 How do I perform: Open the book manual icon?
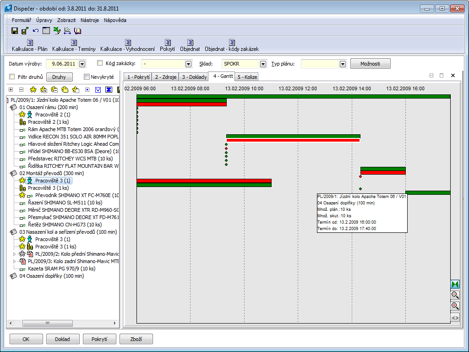78,31
